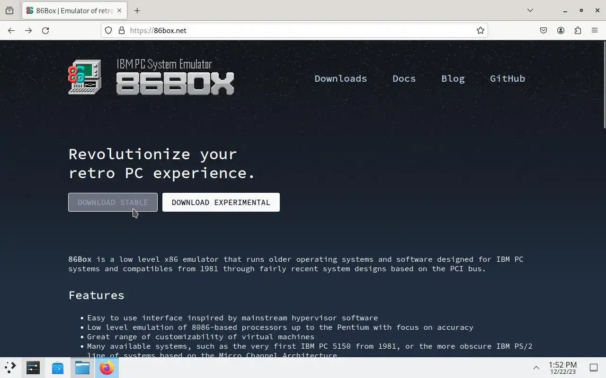The image size is (606, 378).
Task: Open the application launcher in taskbar
Action: [x=10, y=368]
